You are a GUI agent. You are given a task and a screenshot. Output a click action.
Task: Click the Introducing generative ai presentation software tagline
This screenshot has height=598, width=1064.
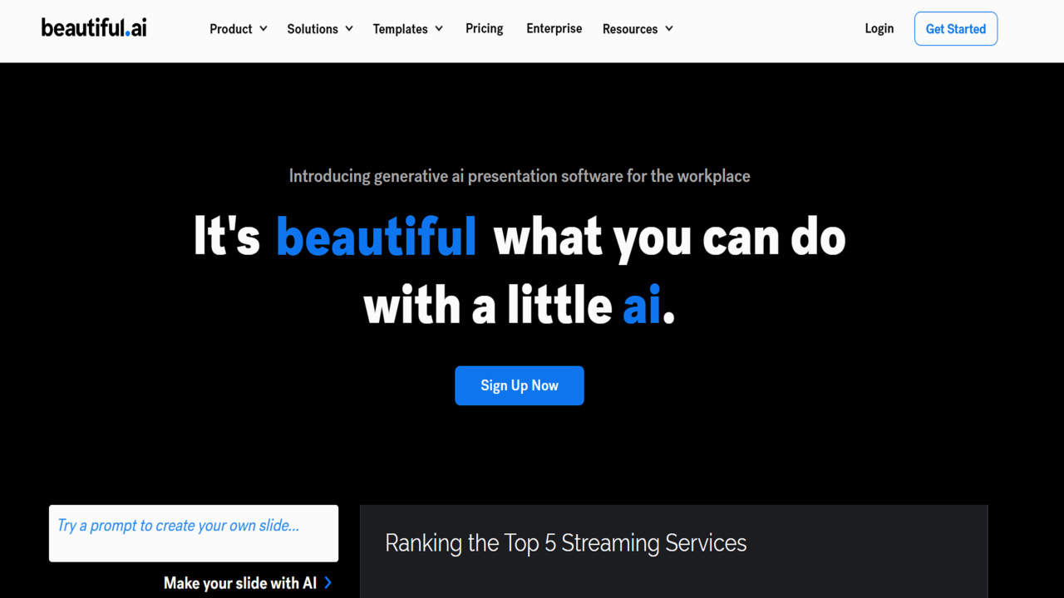click(x=520, y=176)
